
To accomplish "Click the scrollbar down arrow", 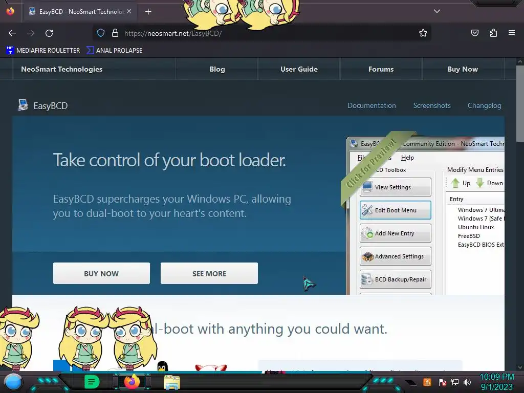I will point(520,367).
